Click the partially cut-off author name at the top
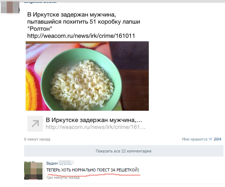225x187 pixels. (40, 3)
